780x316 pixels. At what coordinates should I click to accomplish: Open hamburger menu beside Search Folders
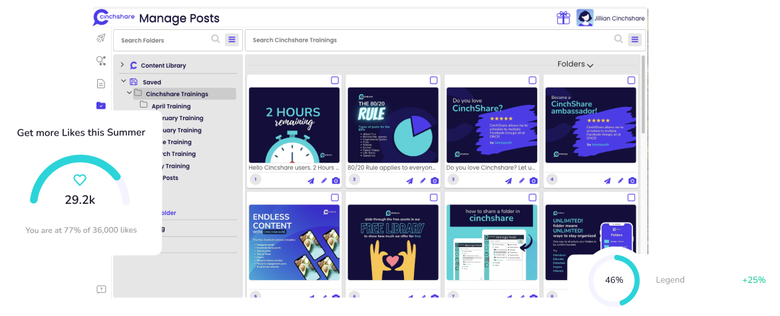coord(232,40)
